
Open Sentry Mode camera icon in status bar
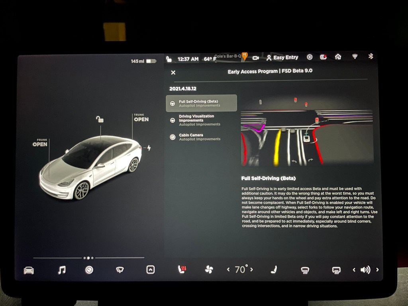(x=324, y=57)
